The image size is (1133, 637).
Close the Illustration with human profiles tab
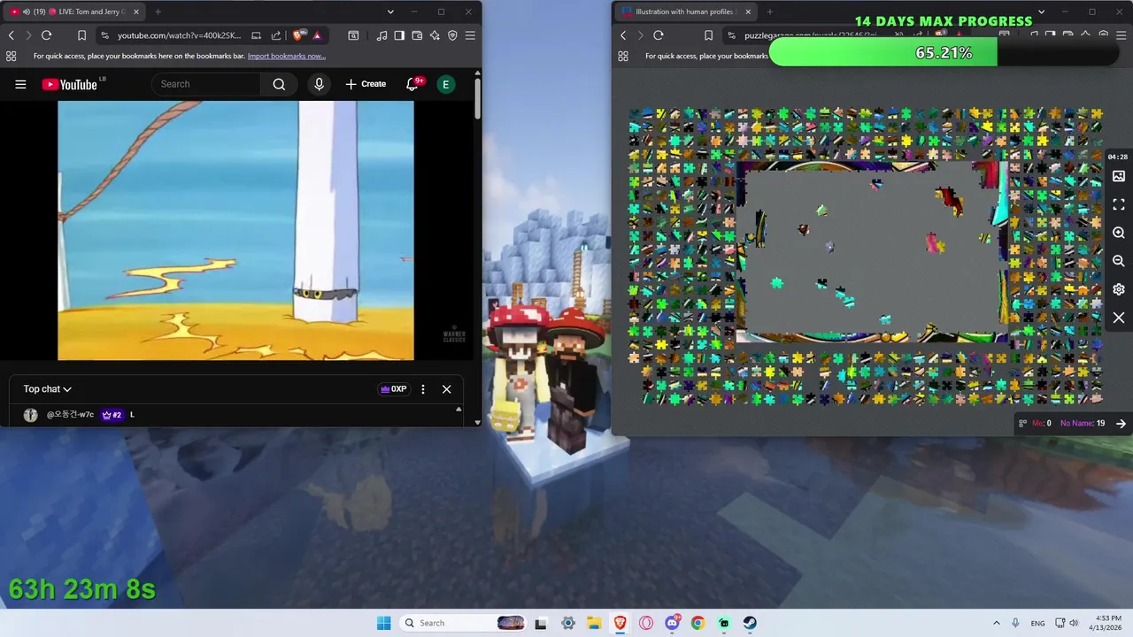pyautogui.click(x=748, y=12)
